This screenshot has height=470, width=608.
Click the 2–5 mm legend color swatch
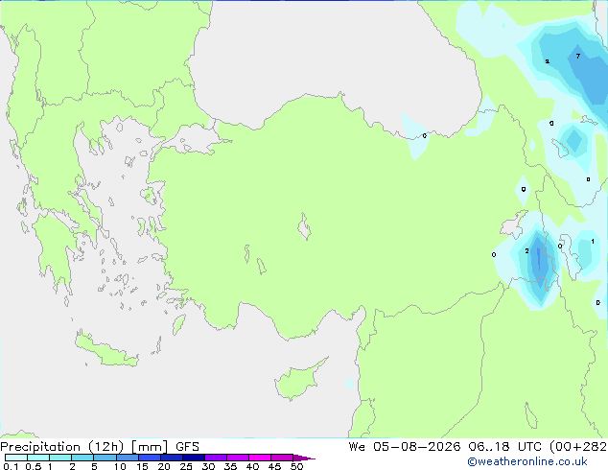click(82, 458)
